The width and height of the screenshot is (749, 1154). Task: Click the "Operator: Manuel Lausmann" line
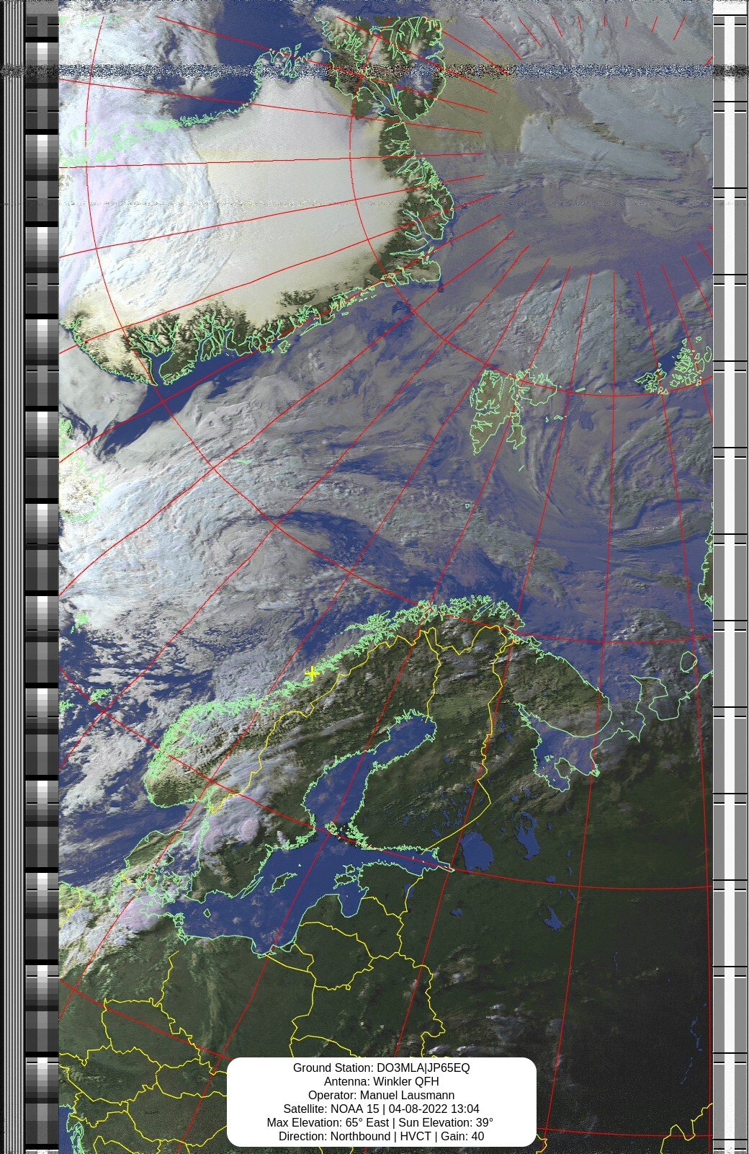[x=381, y=1095]
